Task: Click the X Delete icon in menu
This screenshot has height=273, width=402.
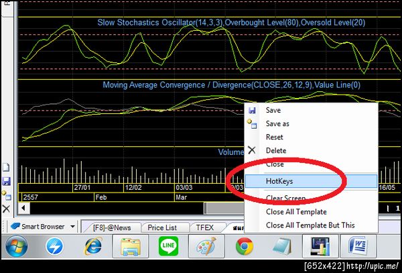Action: tap(252, 150)
